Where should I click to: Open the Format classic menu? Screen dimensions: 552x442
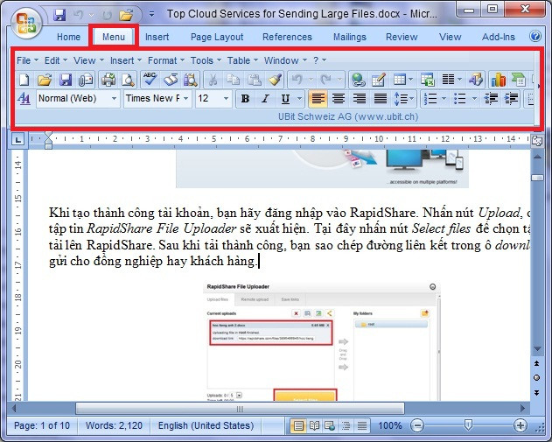164,60
